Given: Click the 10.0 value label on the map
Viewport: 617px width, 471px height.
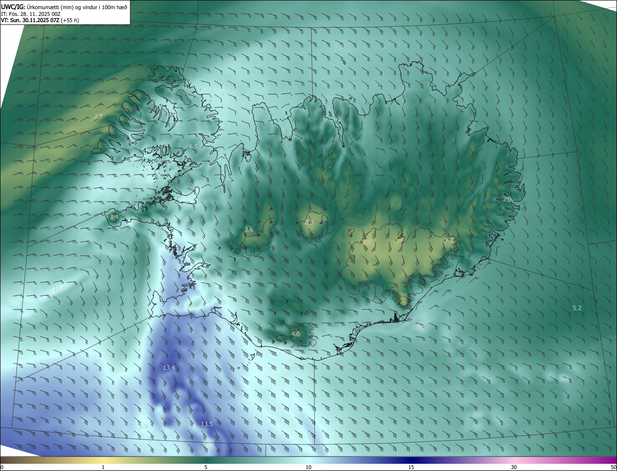Looking at the screenshot, I should [60, 289].
